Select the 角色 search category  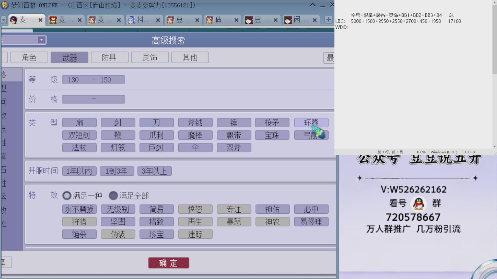(x=29, y=57)
